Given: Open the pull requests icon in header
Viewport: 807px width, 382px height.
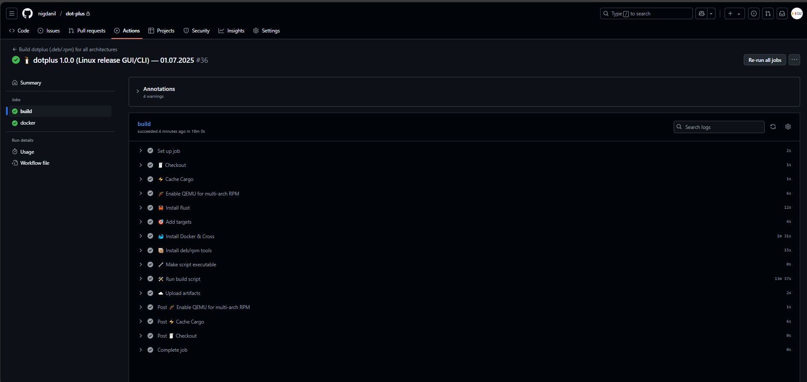Looking at the screenshot, I should [768, 14].
